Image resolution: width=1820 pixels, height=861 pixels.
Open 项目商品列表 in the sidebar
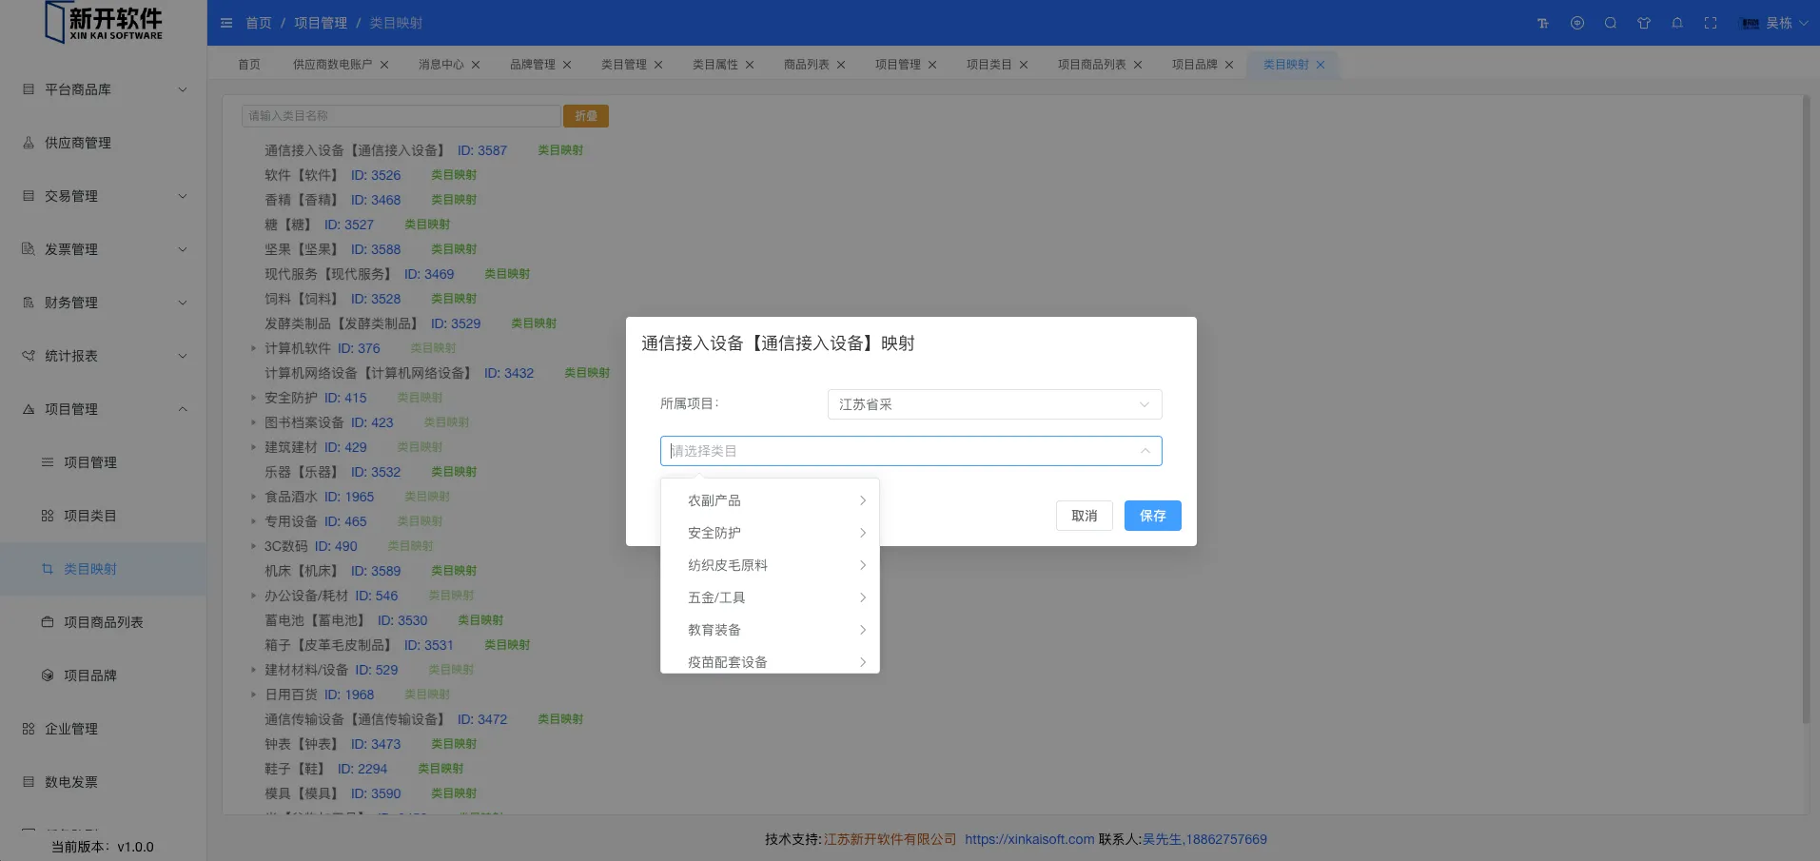click(103, 622)
